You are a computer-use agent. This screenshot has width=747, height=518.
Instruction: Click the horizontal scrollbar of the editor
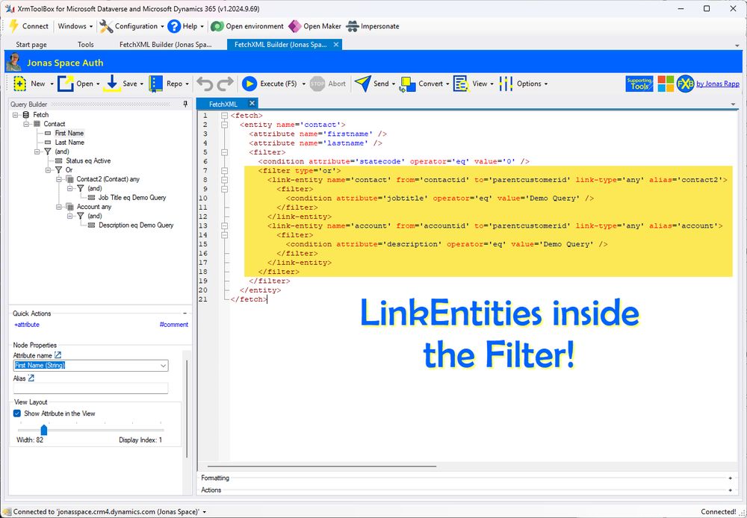322,466
